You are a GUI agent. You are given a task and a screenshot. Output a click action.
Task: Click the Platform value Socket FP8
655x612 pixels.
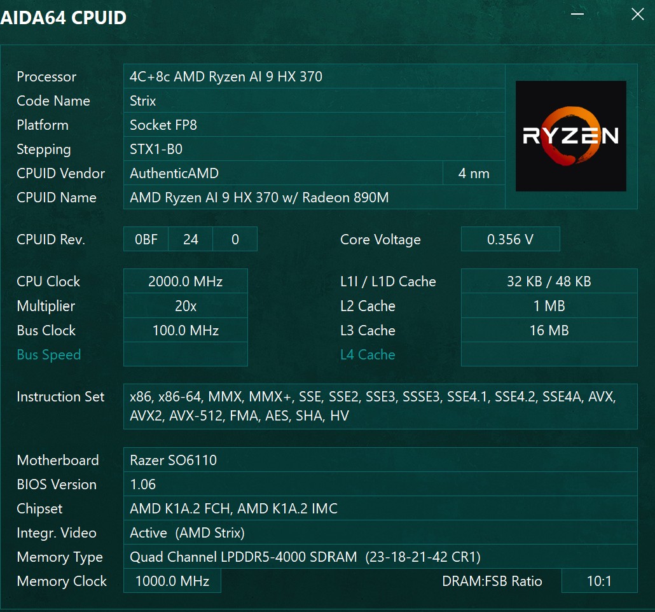tap(314, 125)
